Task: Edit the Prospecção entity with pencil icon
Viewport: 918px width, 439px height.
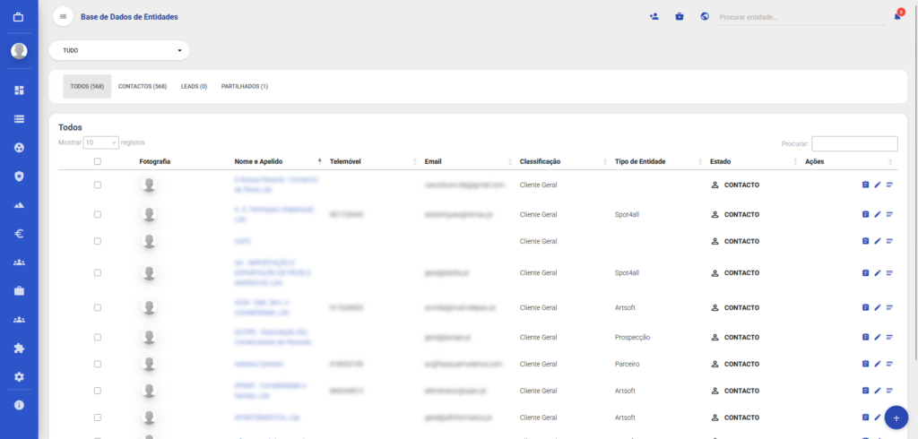Action: (877, 337)
